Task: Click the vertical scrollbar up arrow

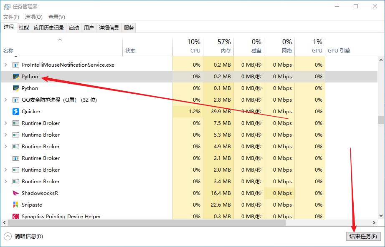Action: point(381,60)
